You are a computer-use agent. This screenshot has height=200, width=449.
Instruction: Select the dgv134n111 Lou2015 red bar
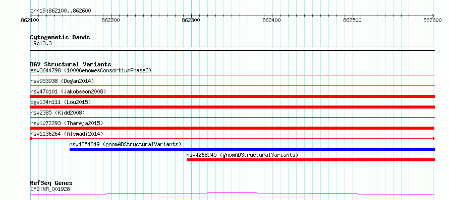232,107
